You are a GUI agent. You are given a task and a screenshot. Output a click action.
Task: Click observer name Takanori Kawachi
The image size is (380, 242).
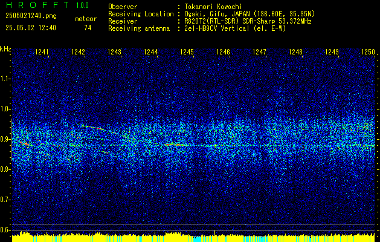pyautogui.click(x=213, y=7)
